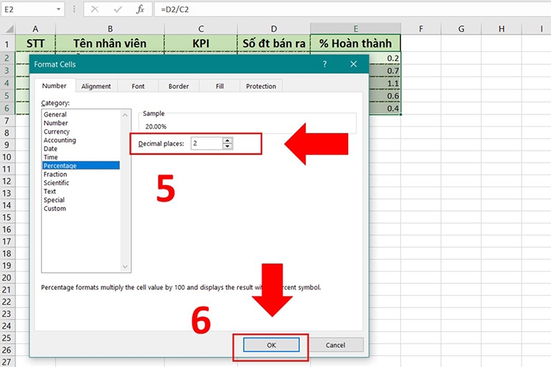Select Text category

click(81, 192)
